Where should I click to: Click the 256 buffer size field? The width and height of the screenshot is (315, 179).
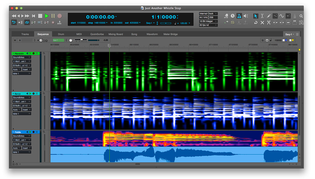click(213, 17)
